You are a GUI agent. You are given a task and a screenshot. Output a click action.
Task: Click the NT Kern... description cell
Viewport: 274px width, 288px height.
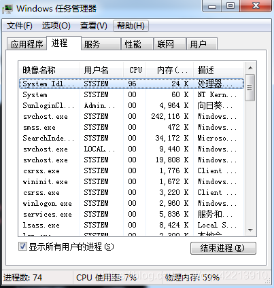click(217, 94)
